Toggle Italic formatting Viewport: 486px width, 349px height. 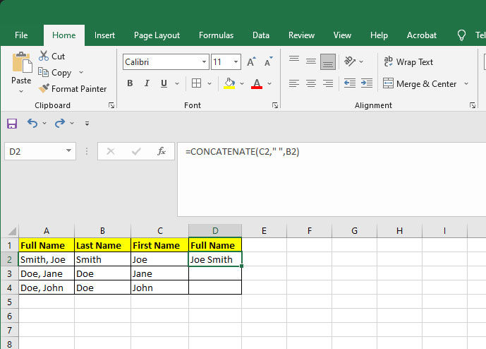pos(147,83)
